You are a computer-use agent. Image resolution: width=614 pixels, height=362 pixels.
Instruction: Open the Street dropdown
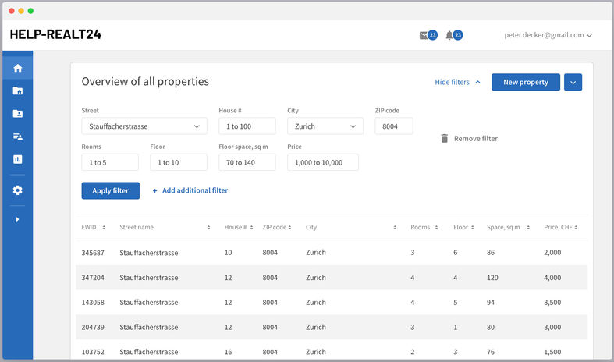(144, 126)
